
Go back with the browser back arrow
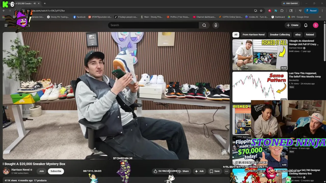[4, 11]
